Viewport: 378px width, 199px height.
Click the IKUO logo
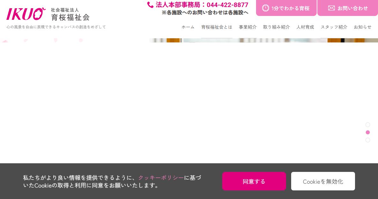tap(26, 14)
